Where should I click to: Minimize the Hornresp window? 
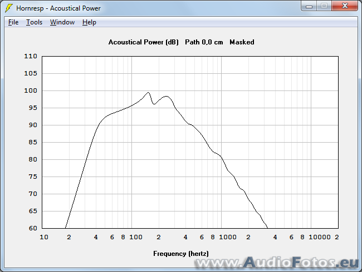click(309, 6)
